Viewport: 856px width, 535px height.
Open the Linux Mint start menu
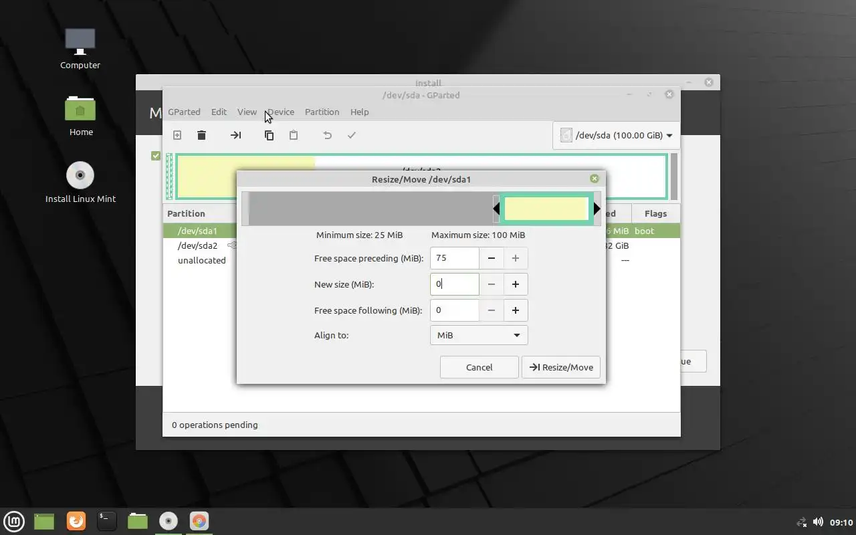(14, 521)
